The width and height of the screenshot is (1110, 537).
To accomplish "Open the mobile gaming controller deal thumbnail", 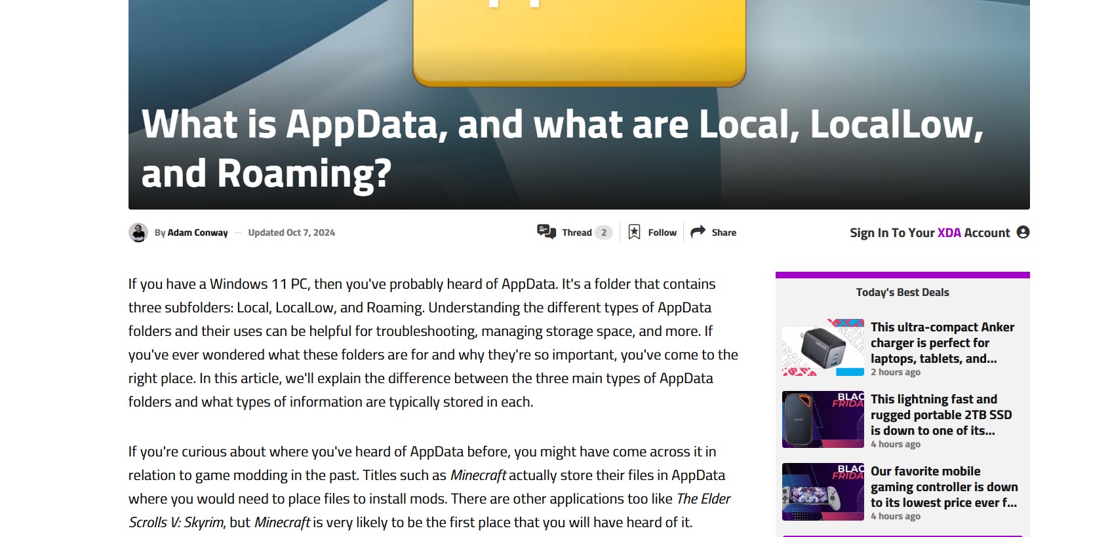I will 823,491.
